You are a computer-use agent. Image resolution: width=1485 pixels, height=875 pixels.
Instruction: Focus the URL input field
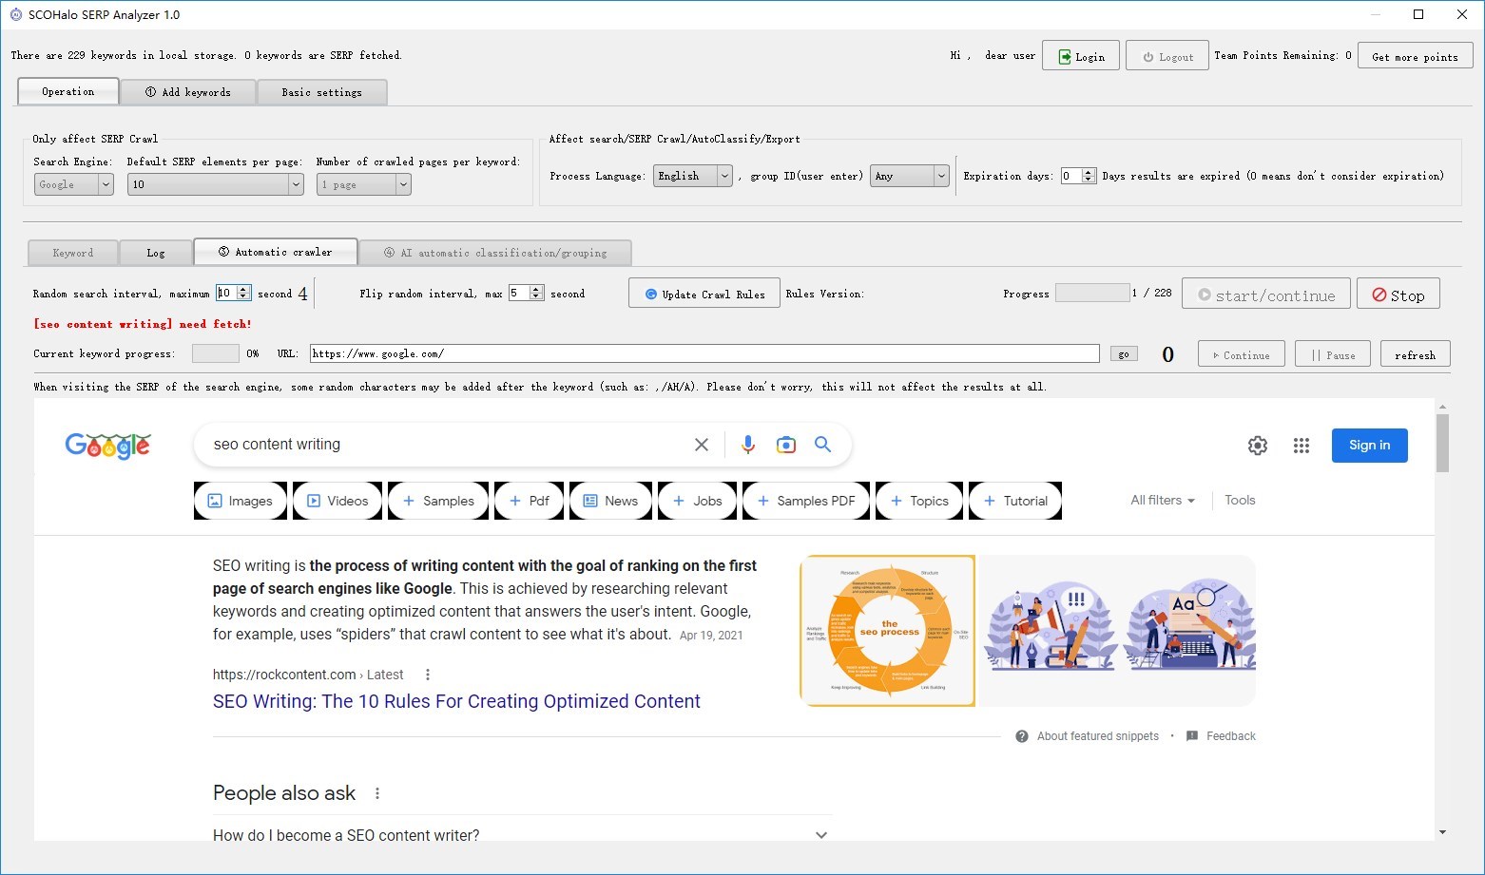point(704,353)
